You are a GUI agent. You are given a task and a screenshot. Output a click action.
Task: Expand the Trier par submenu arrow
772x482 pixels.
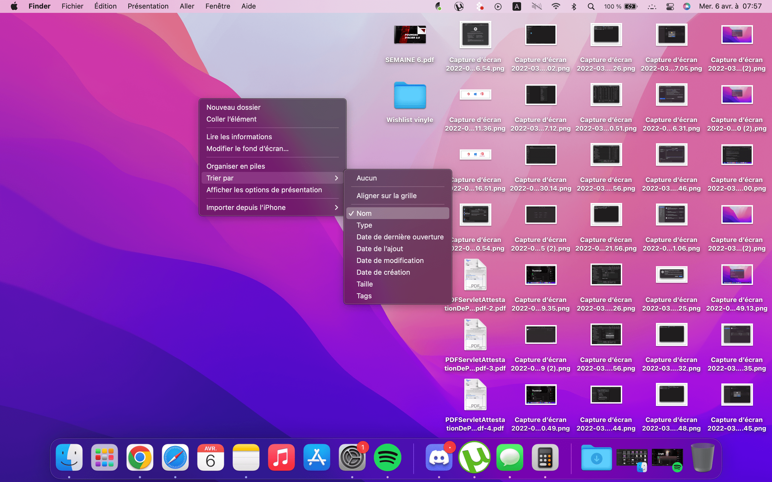click(x=336, y=178)
